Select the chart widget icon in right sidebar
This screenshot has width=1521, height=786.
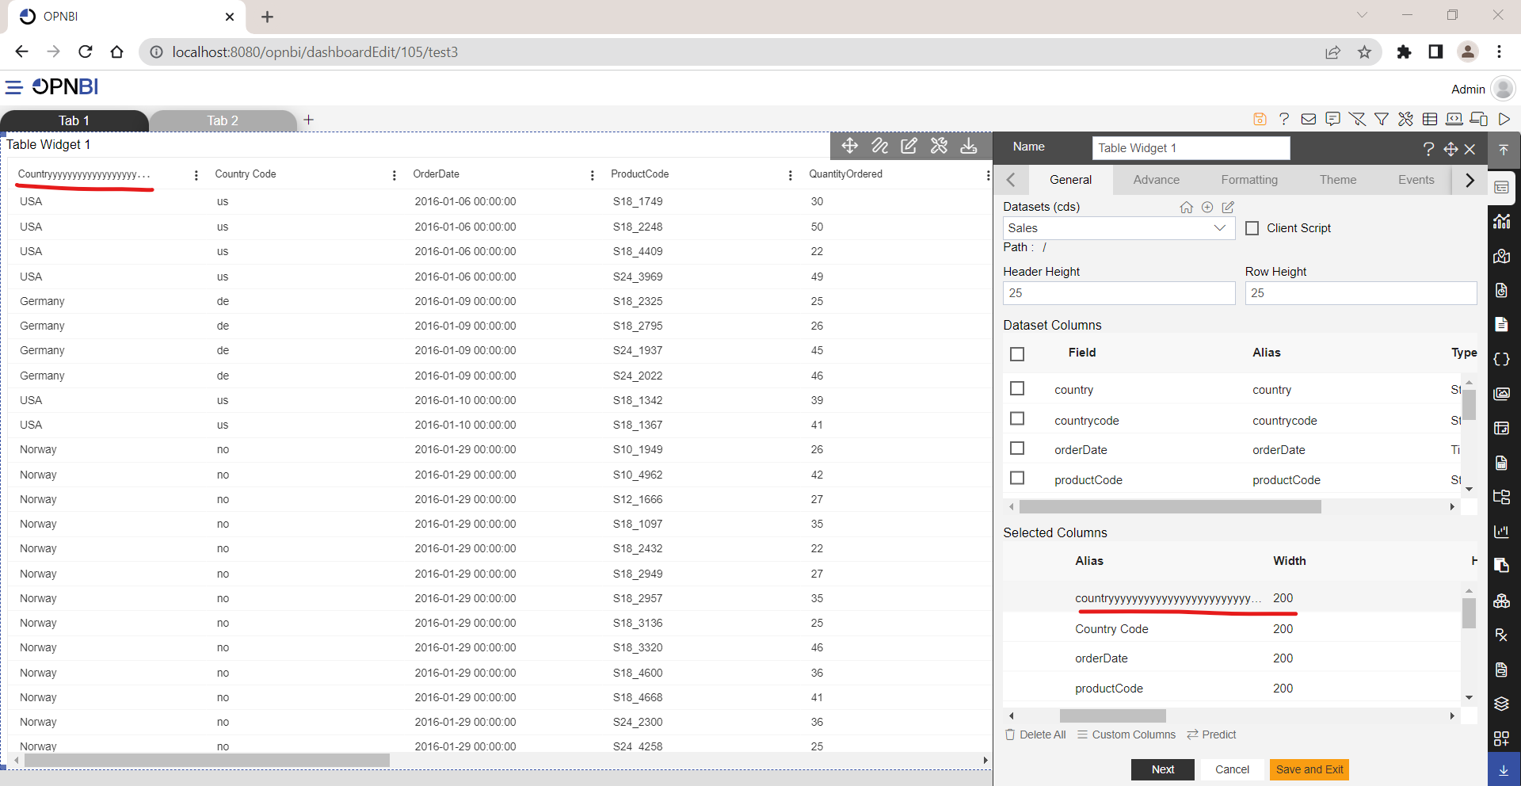(1502, 221)
